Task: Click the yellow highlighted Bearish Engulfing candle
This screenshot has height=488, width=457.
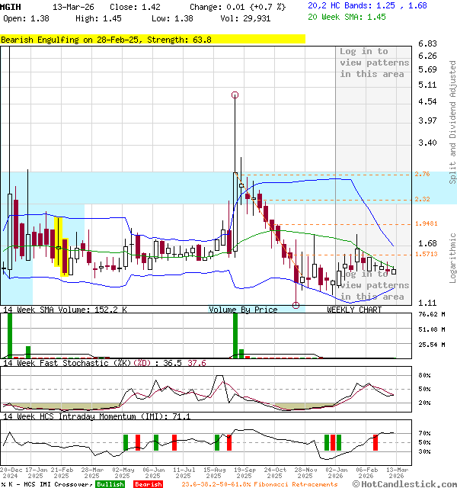Action: click(x=60, y=242)
